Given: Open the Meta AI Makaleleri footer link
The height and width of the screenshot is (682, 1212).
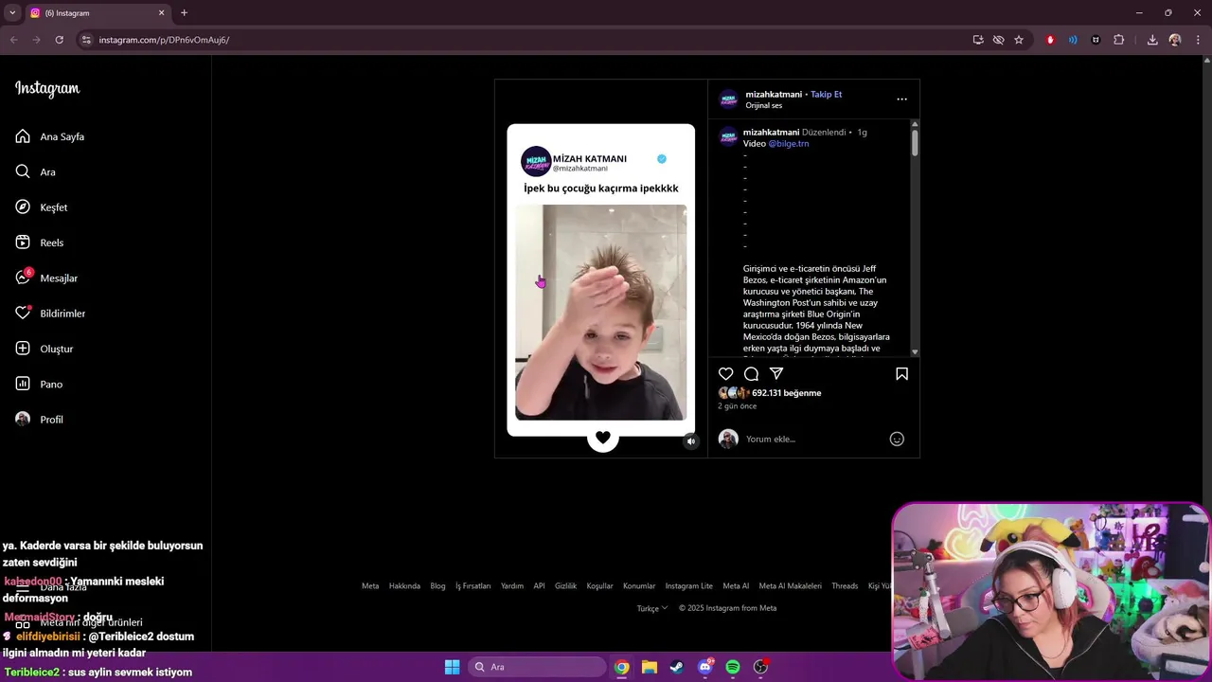Looking at the screenshot, I should click(x=790, y=586).
